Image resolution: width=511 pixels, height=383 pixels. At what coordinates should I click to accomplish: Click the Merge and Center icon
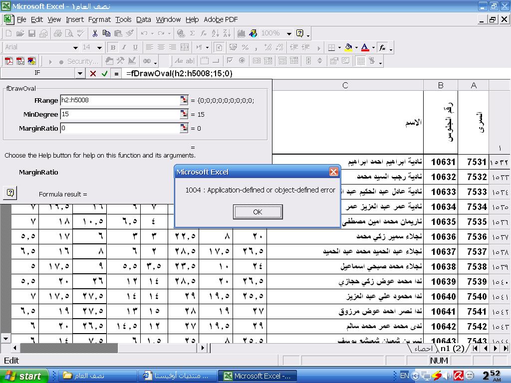(185, 47)
